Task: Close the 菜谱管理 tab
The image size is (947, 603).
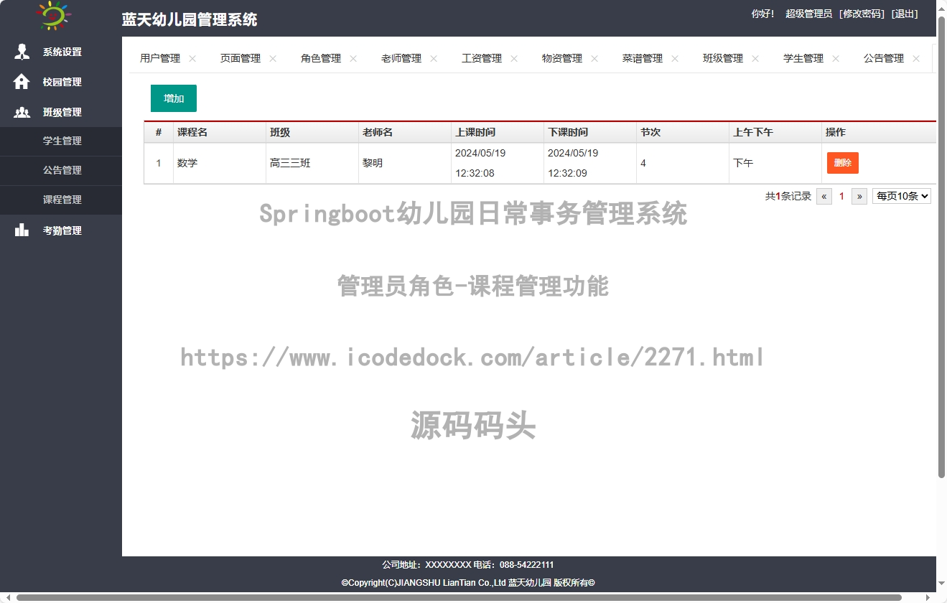Action: coord(675,59)
